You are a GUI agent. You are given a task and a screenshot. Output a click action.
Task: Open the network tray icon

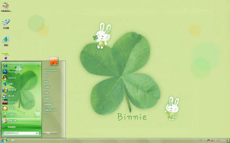tap(212, 141)
